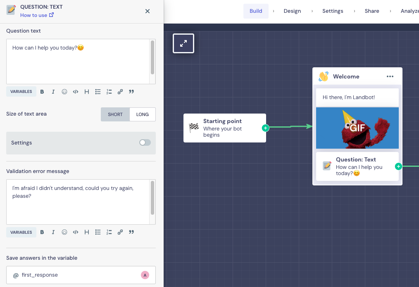Click the checkered flag Starting point icon
This screenshot has width=419, height=287.
[194, 127]
